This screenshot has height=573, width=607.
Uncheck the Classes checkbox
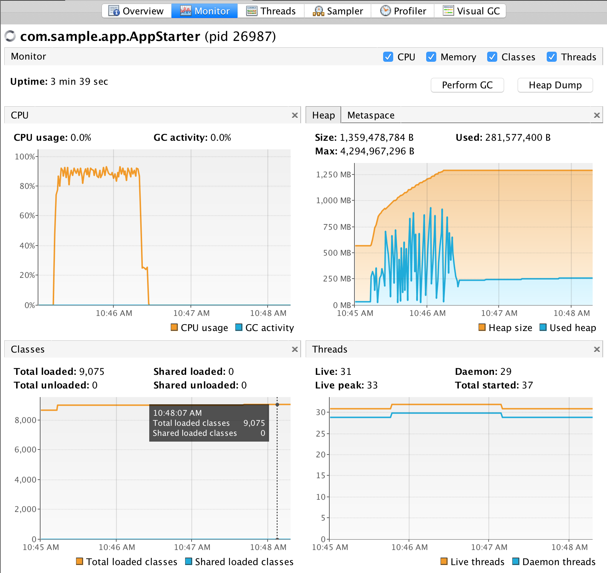pyautogui.click(x=492, y=57)
